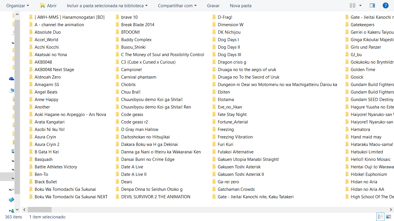The height and width of the screenshot is (221, 394).
Task: Select the Akatsuki no Yona folder icon
Action: [x=31, y=54]
